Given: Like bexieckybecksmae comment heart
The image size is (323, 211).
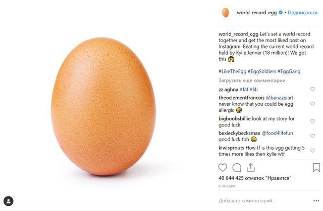Looking at the screenshot, I should [x=312, y=136].
